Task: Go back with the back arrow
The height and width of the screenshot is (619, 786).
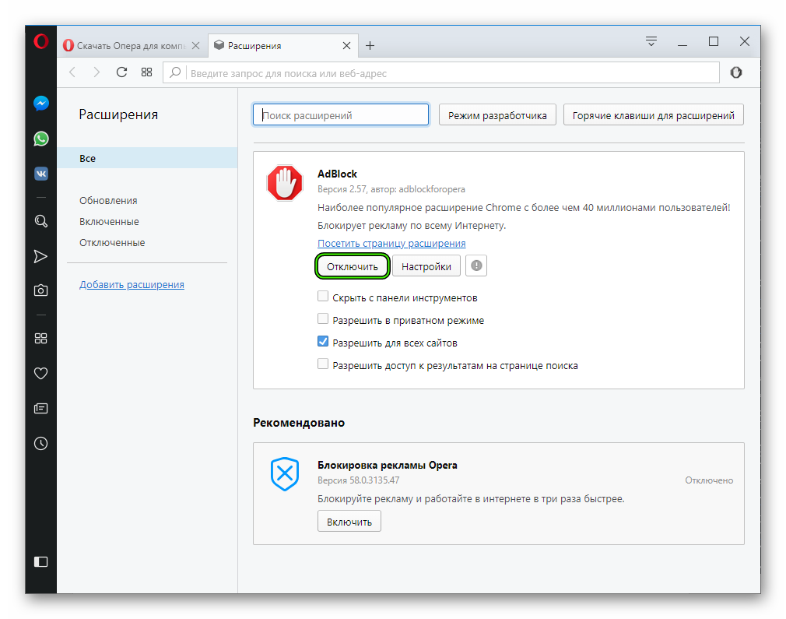Action: coord(72,72)
